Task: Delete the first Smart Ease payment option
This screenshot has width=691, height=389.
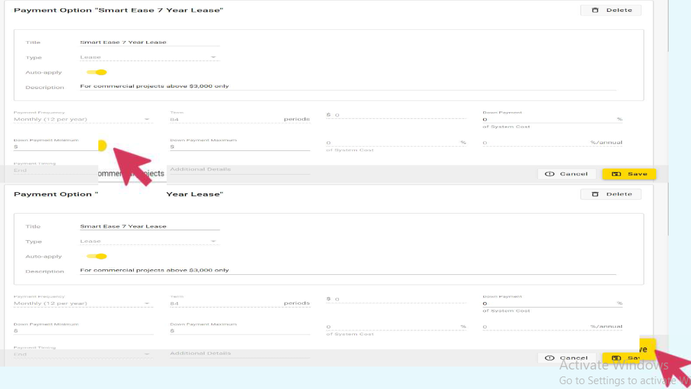Action: click(610, 10)
